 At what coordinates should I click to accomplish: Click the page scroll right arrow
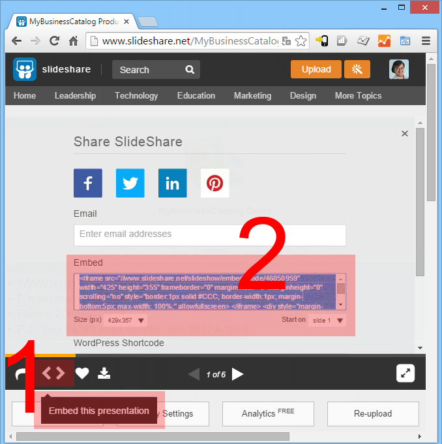420,436
